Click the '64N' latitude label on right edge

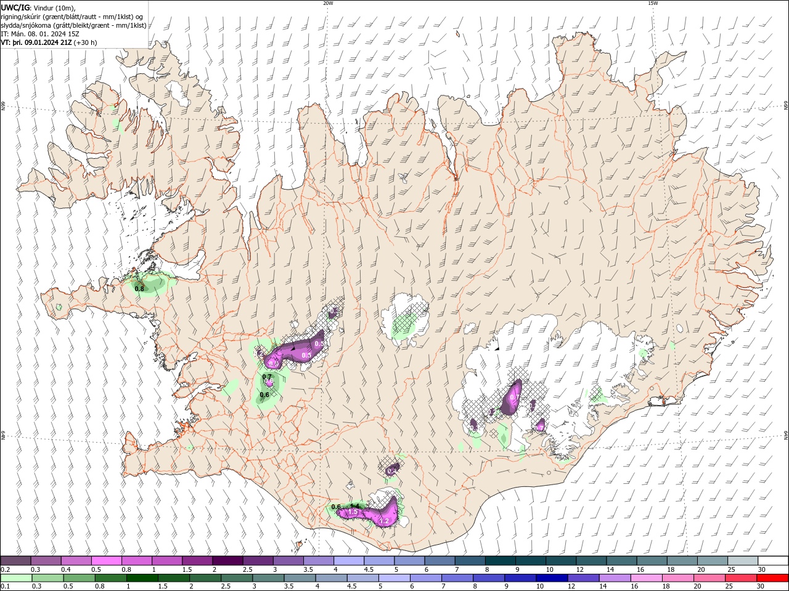(786, 435)
